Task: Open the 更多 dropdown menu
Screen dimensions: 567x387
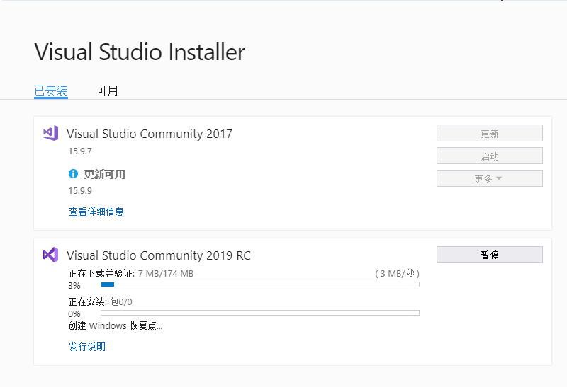Action: (490, 178)
